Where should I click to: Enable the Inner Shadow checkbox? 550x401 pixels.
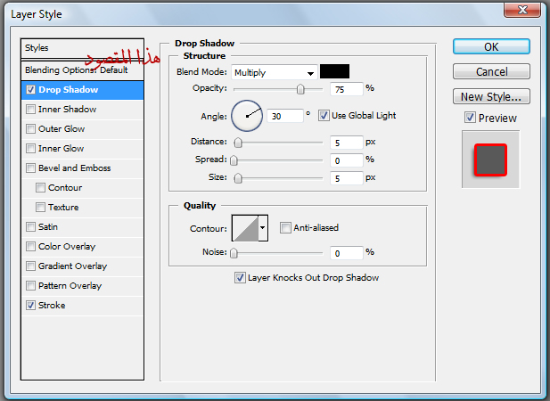tap(32, 110)
